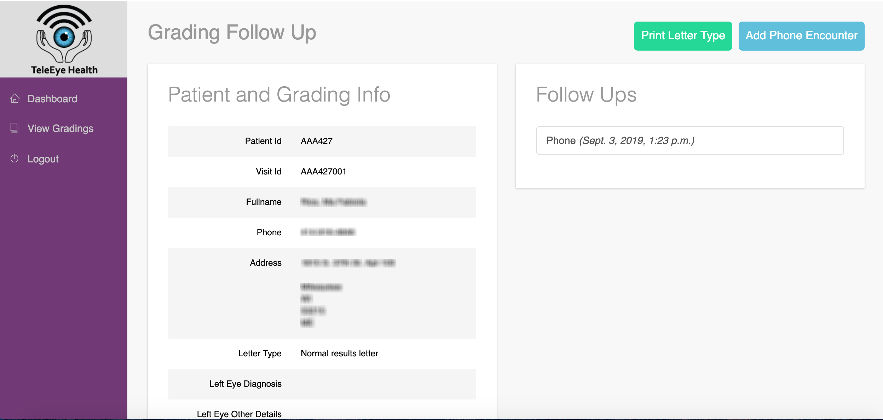Click the Follow Ups panel heading

pyautogui.click(x=586, y=94)
